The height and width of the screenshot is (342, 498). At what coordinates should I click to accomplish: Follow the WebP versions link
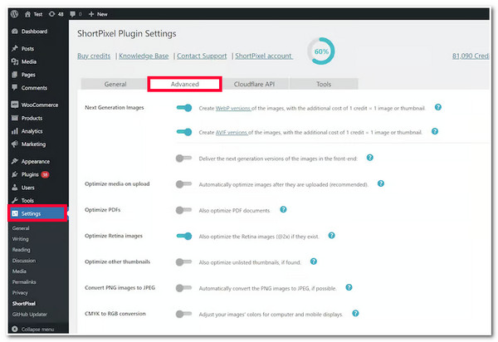[x=233, y=108]
